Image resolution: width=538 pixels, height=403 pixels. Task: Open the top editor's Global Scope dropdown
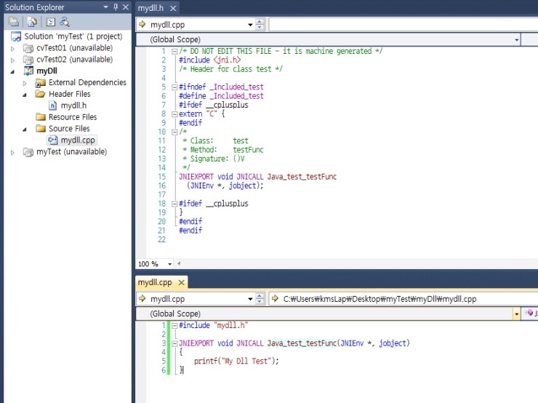tap(516, 40)
